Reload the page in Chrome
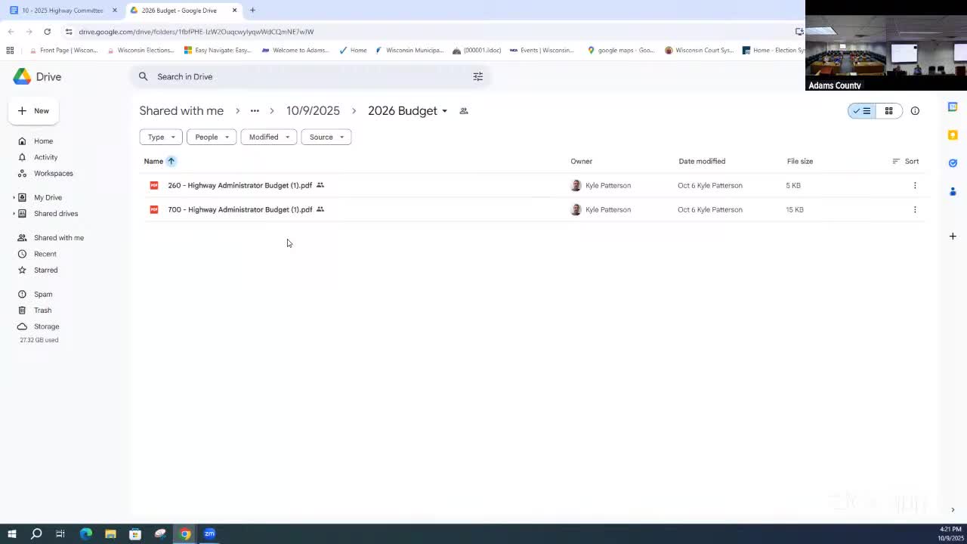The height and width of the screenshot is (544, 967). [47, 32]
